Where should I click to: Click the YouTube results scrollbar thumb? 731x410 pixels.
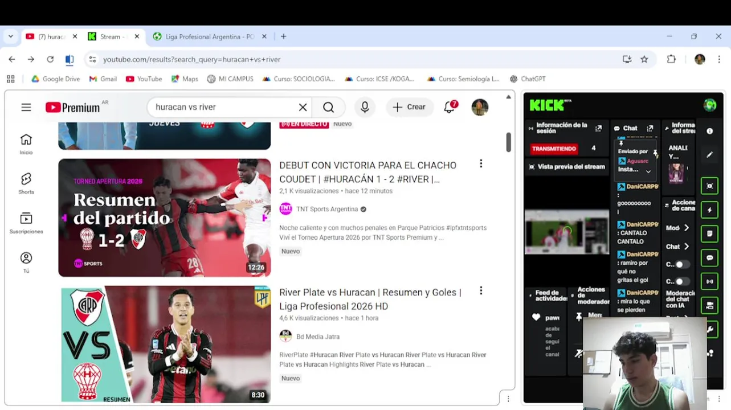point(508,142)
